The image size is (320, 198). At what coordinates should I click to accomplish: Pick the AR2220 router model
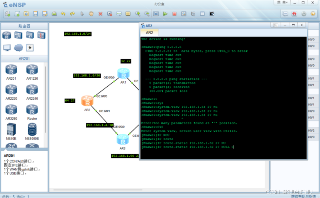11,92
